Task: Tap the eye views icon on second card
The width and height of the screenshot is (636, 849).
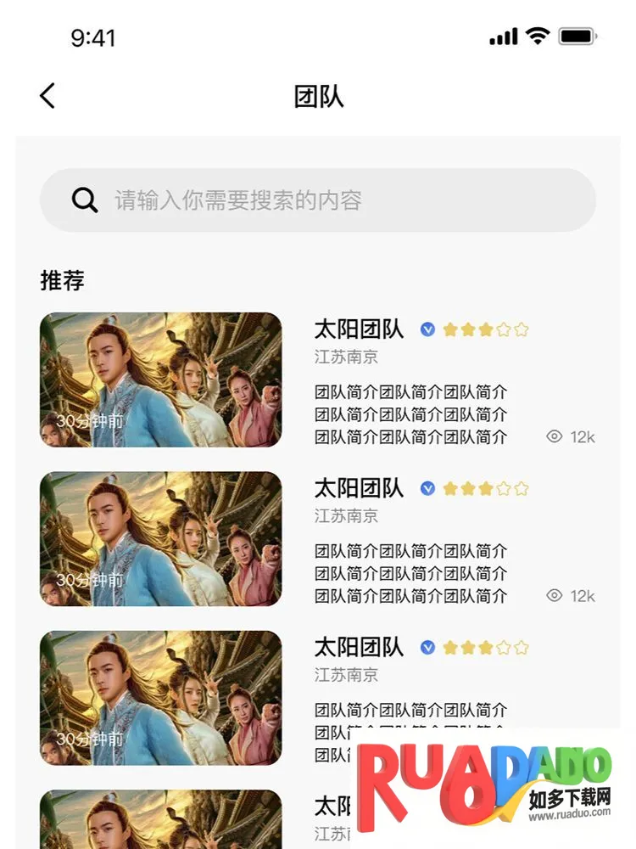Action: pos(555,596)
